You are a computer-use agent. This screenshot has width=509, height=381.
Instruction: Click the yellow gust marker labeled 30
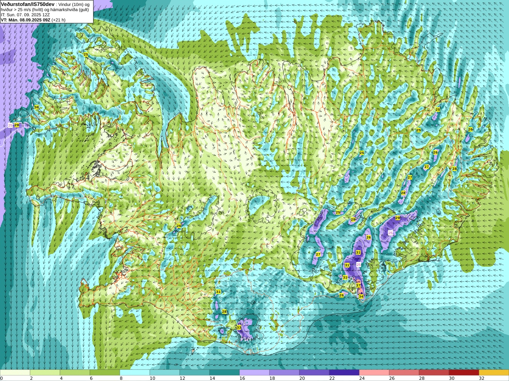coord(37,107)
